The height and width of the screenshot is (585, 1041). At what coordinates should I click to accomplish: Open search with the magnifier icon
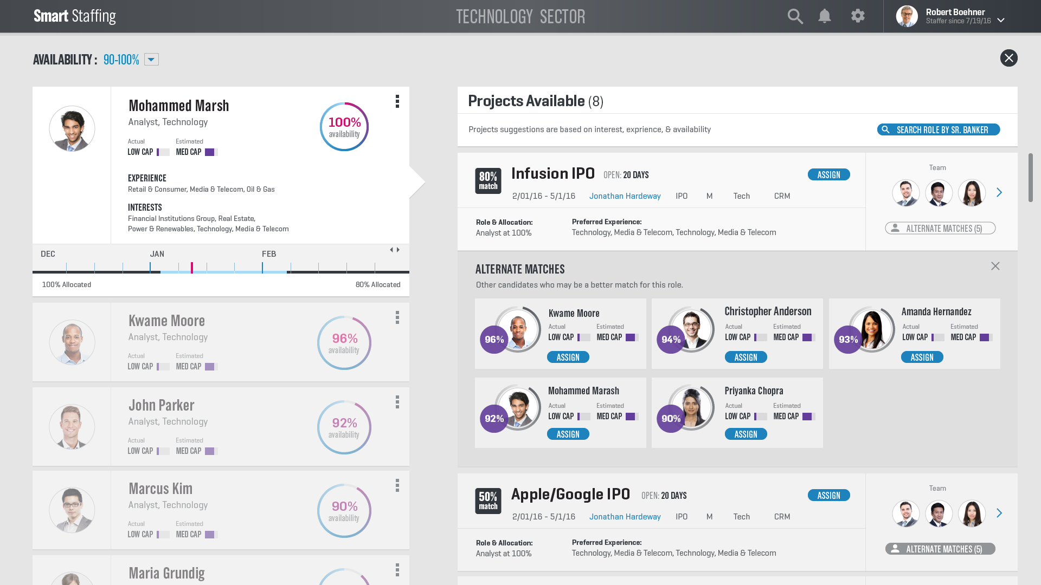point(795,16)
